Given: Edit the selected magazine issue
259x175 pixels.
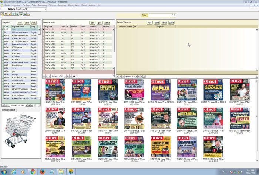Looking at the screenshot, I should (x=100, y=23).
